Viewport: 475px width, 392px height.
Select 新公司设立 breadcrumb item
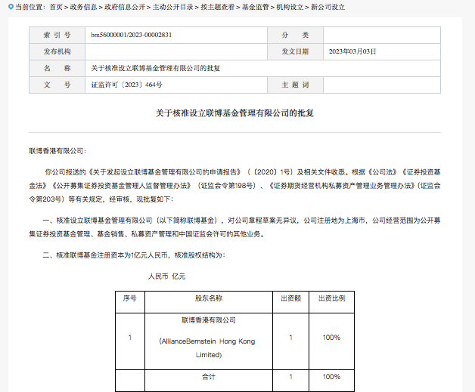pos(328,7)
